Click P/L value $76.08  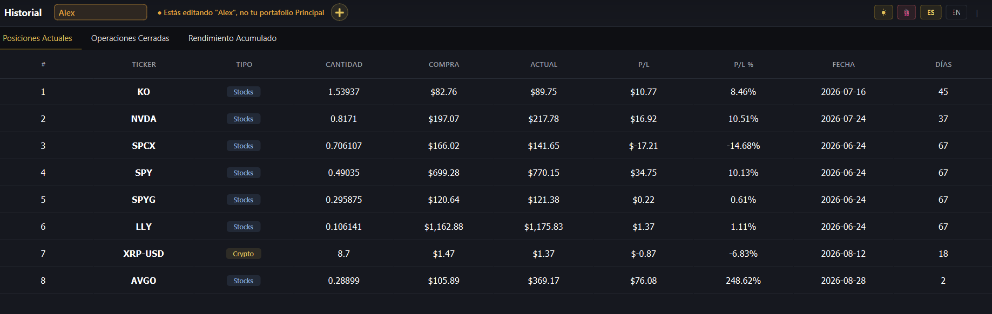(x=644, y=281)
